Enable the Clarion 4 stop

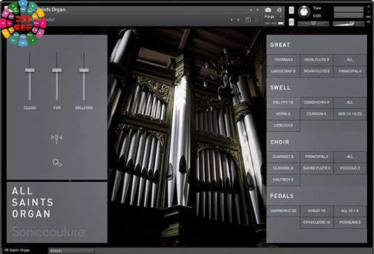[x=317, y=114]
